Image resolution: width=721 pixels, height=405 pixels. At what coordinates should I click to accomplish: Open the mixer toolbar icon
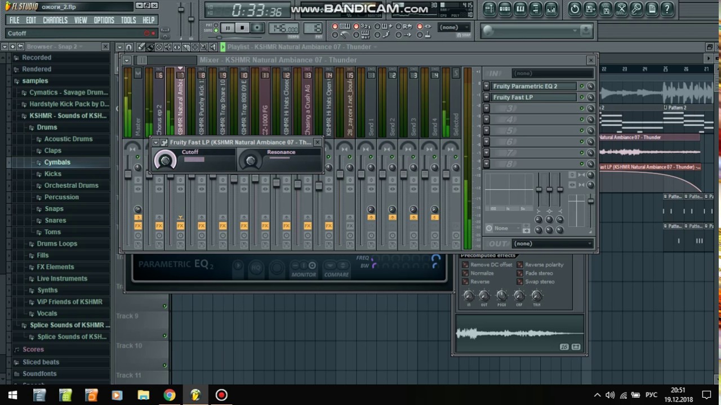551,9
